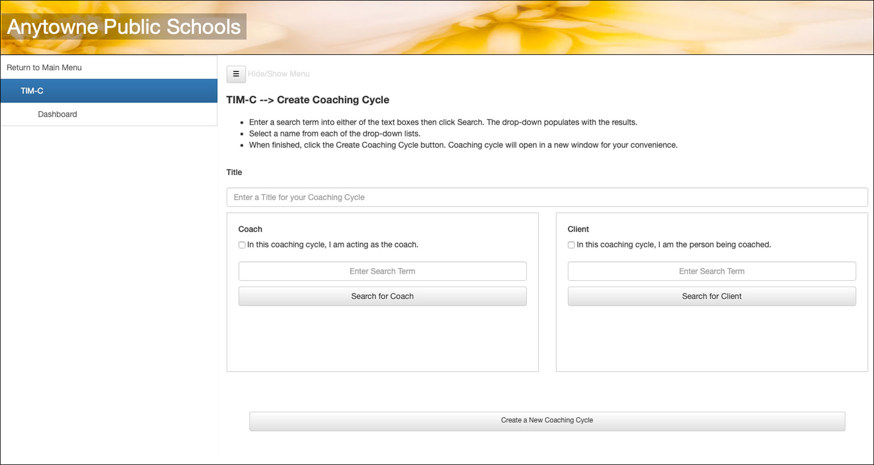Click instruction 'Enter a search term' bullet
The height and width of the screenshot is (465, 874).
pyautogui.click(x=443, y=122)
